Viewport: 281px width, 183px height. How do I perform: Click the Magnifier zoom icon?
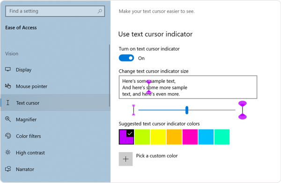pos(8,119)
